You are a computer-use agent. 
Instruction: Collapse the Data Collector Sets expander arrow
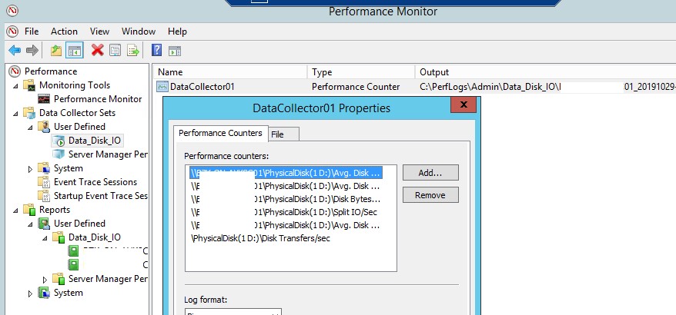click(15, 114)
